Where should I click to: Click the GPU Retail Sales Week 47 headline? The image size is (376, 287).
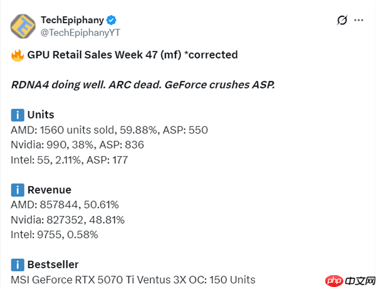click(132, 55)
